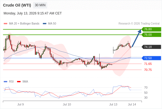162x109 pixels.
Task: Click the MA 20 Bollinger Bands legend swatch
Action: point(5,24)
